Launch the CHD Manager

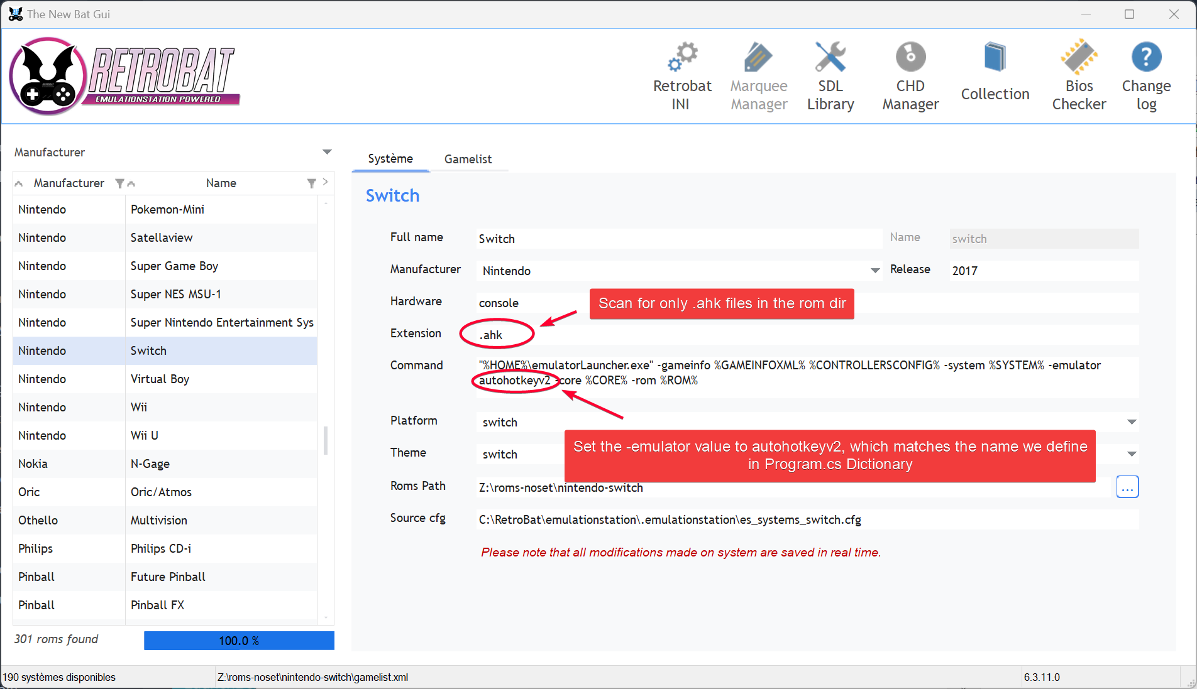[x=910, y=77]
